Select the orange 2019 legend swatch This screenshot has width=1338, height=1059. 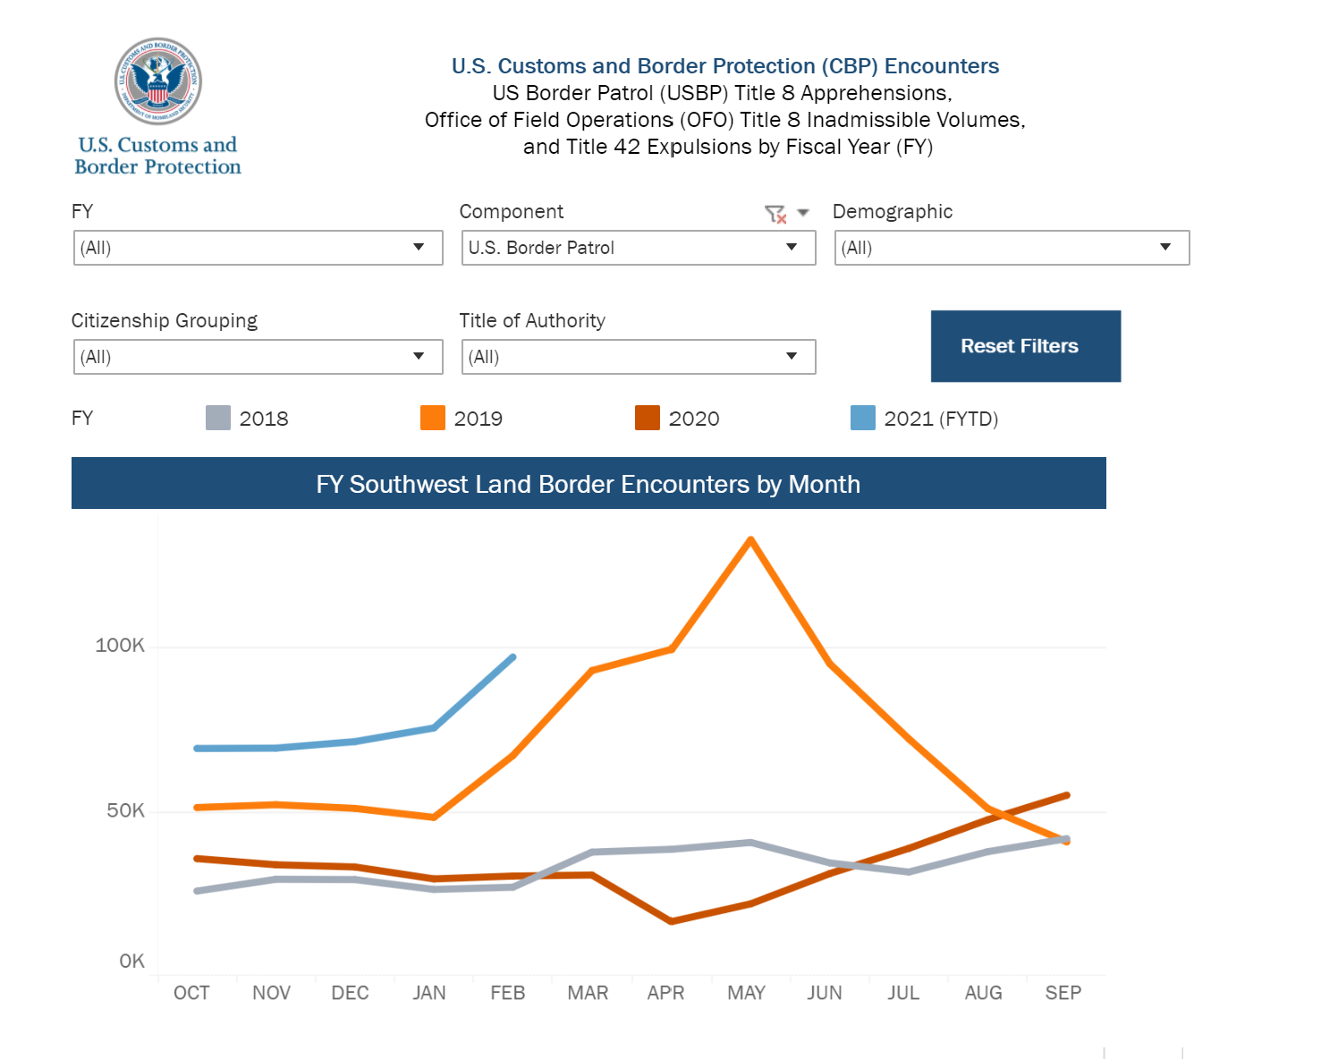(433, 418)
